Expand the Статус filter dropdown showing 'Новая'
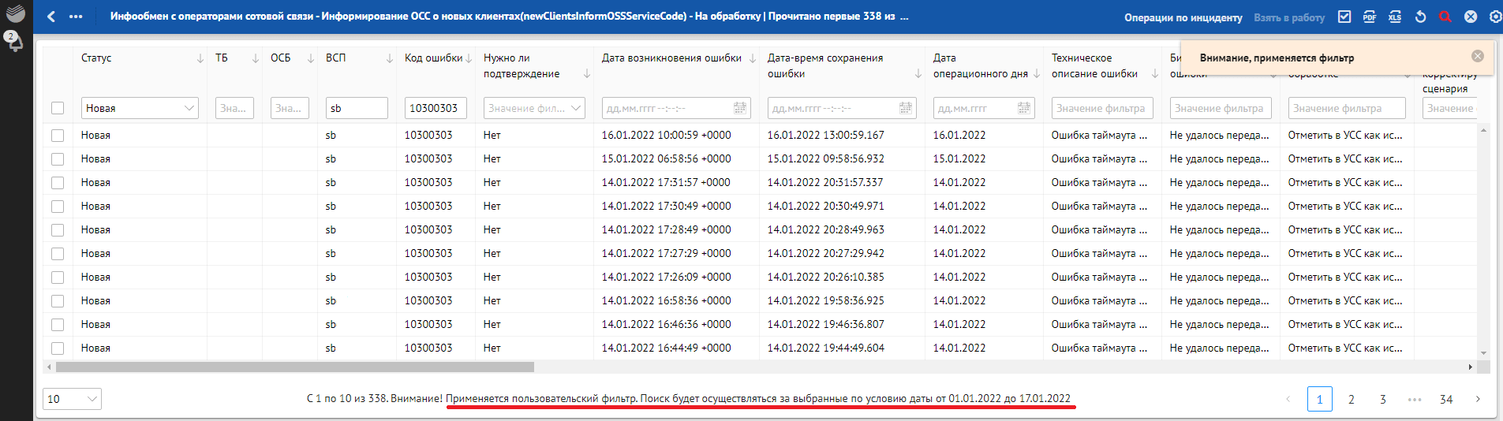Viewport: 1503px width, 421px height. click(x=140, y=108)
